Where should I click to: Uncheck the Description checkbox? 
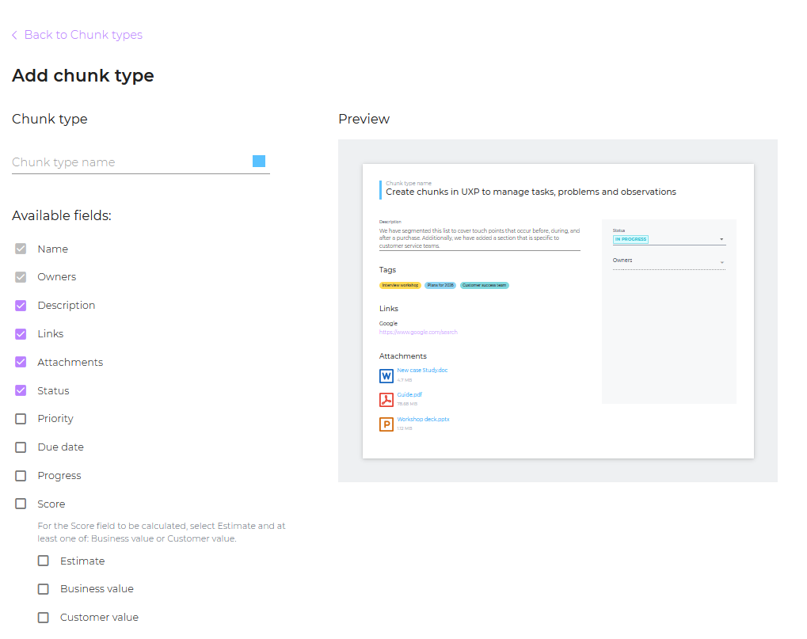(21, 306)
